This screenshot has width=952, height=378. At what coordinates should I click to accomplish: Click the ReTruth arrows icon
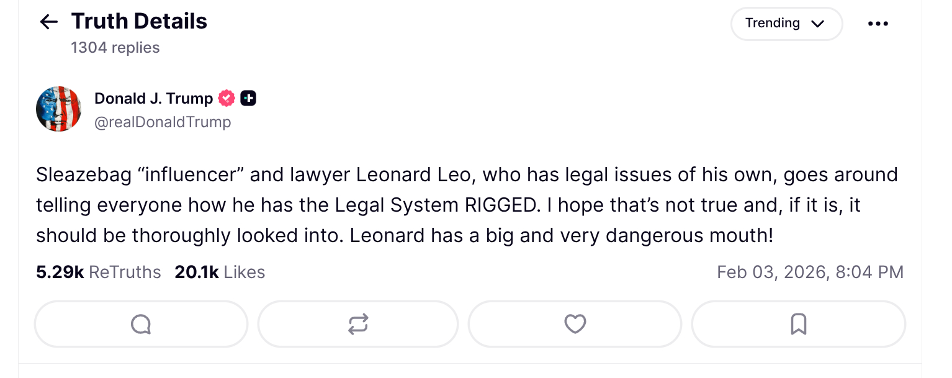(358, 324)
